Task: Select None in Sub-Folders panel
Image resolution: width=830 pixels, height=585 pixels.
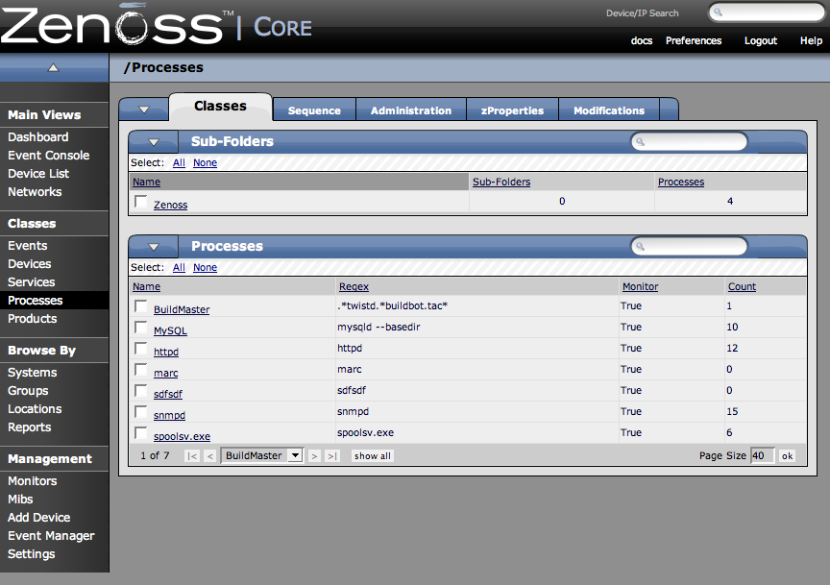Action: coord(205,163)
